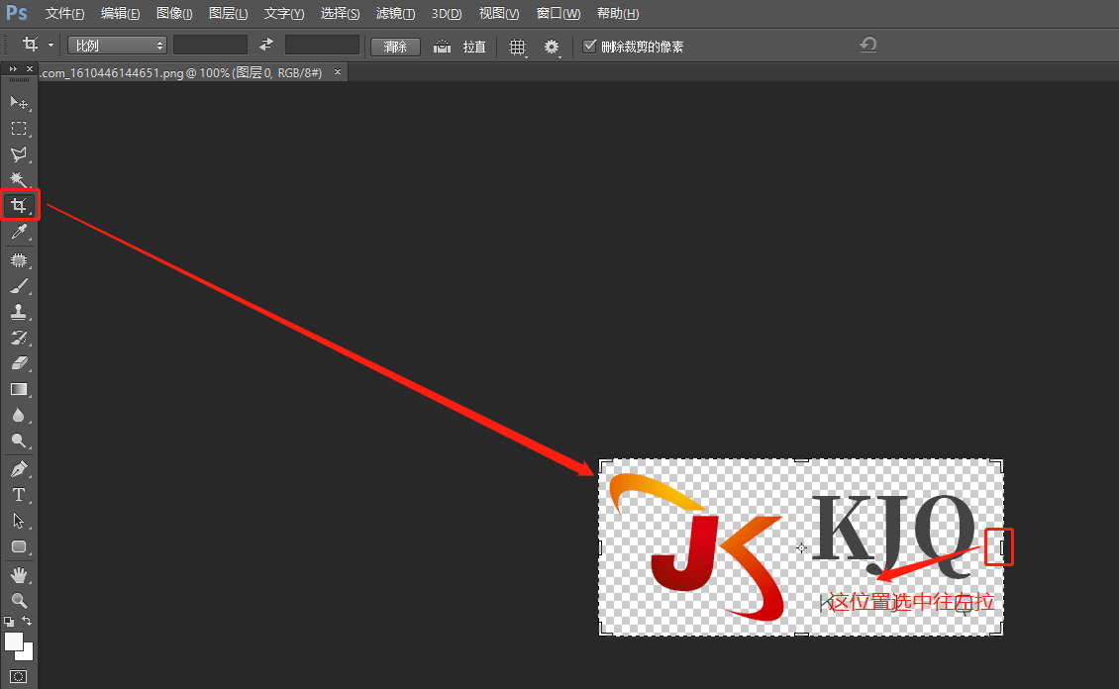Open the 选择(S) menu
The height and width of the screenshot is (689, 1119).
pos(340,14)
